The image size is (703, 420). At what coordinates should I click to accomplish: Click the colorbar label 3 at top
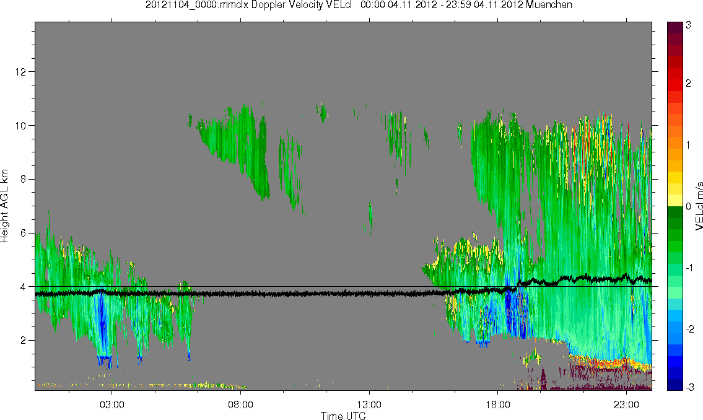(689, 25)
